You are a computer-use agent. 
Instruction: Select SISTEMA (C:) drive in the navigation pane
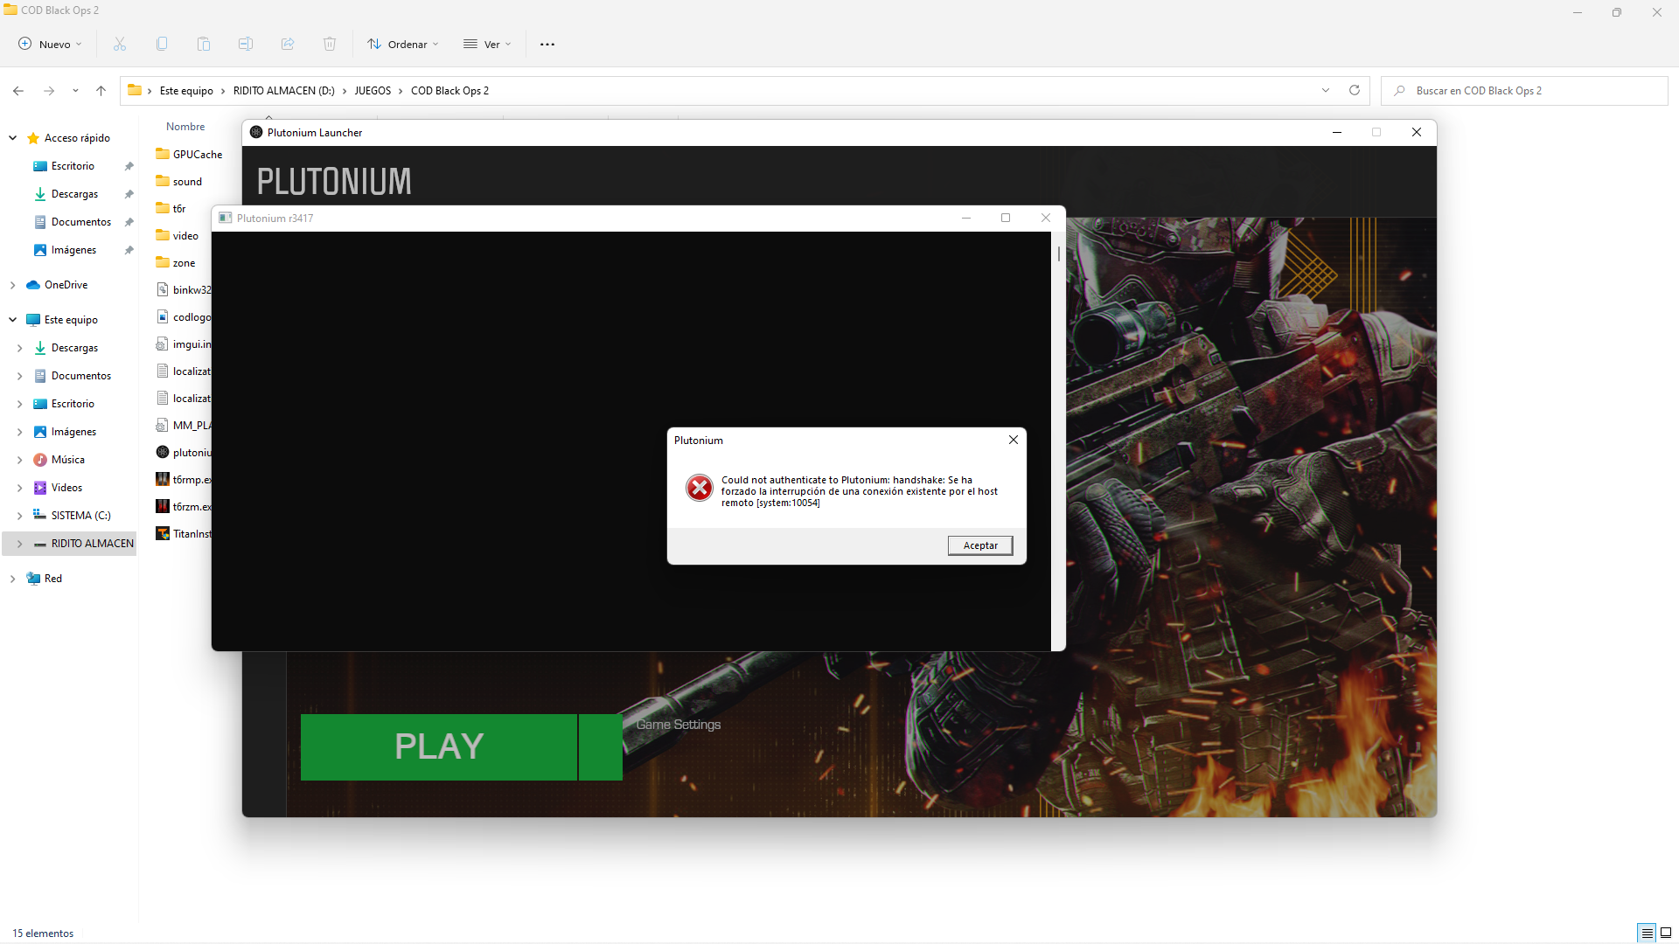pos(80,516)
